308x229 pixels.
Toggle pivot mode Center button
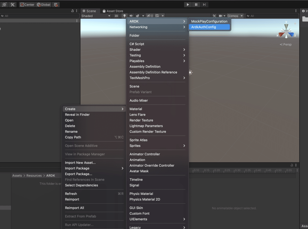[27, 5]
